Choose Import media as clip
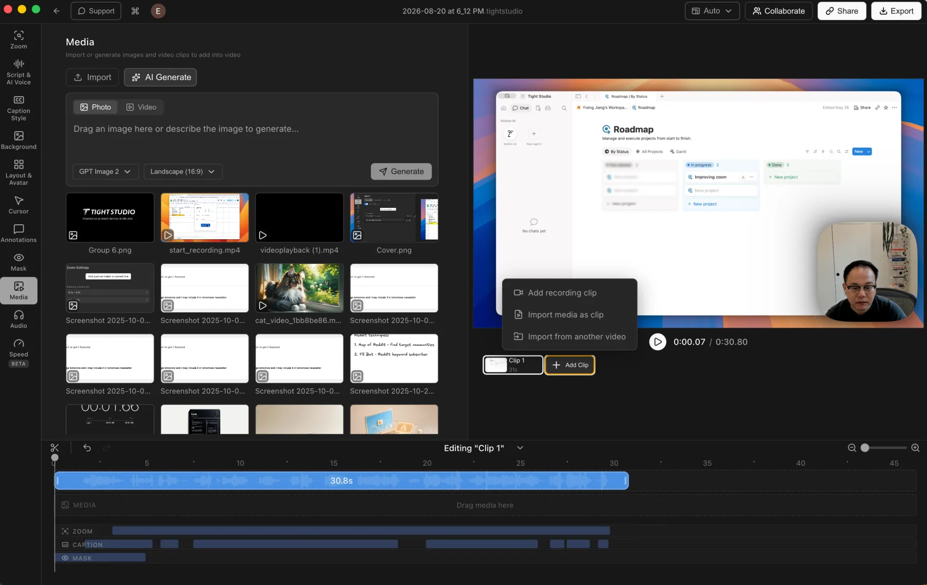Image resolution: width=927 pixels, height=585 pixels. pyautogui.click(x=570, y=314)
